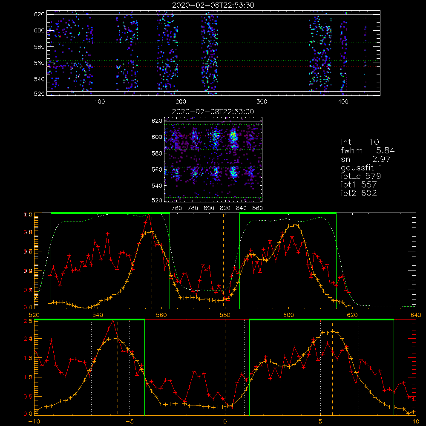The width and height of the screenshot is (426, 426).
Task: Click the 620 x-axis label of profile plot
Action: coord(352,315)
